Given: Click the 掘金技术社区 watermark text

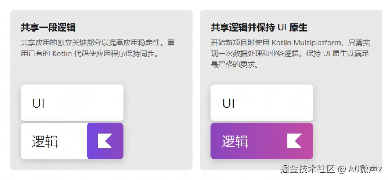Looking at the screenshot, I should (307, 169).
